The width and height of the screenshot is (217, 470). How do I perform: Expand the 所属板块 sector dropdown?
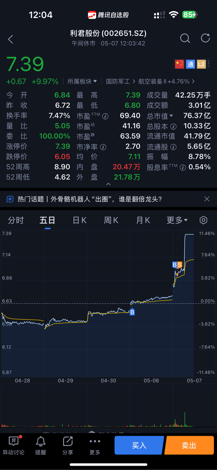point(82,82)
